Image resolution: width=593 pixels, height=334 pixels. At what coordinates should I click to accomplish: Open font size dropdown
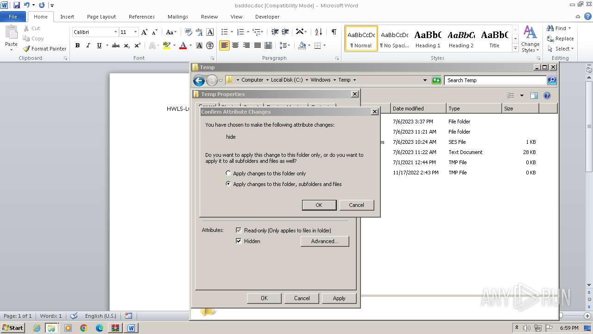coord(135,32)
